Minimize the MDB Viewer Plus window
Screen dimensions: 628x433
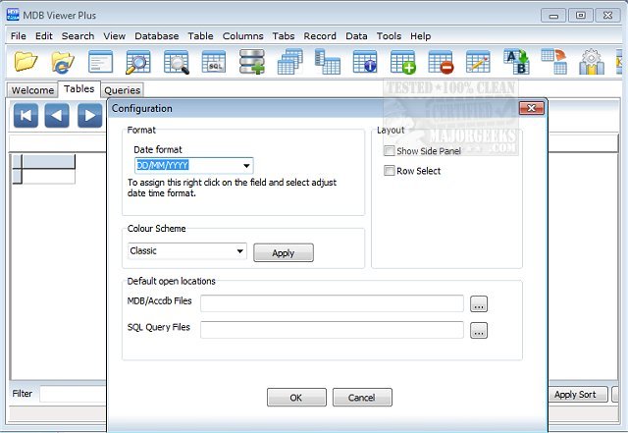coord(553,16)
